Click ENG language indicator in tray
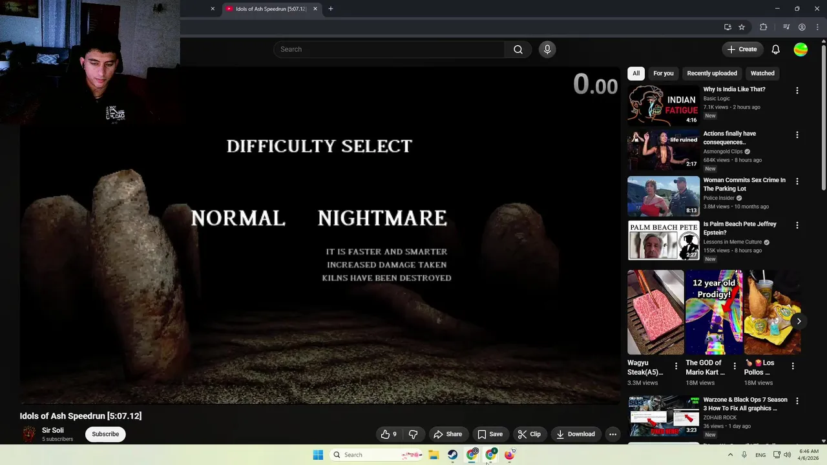Image resolution: width=827 pixels, height=465 pixels. (760, 455)
